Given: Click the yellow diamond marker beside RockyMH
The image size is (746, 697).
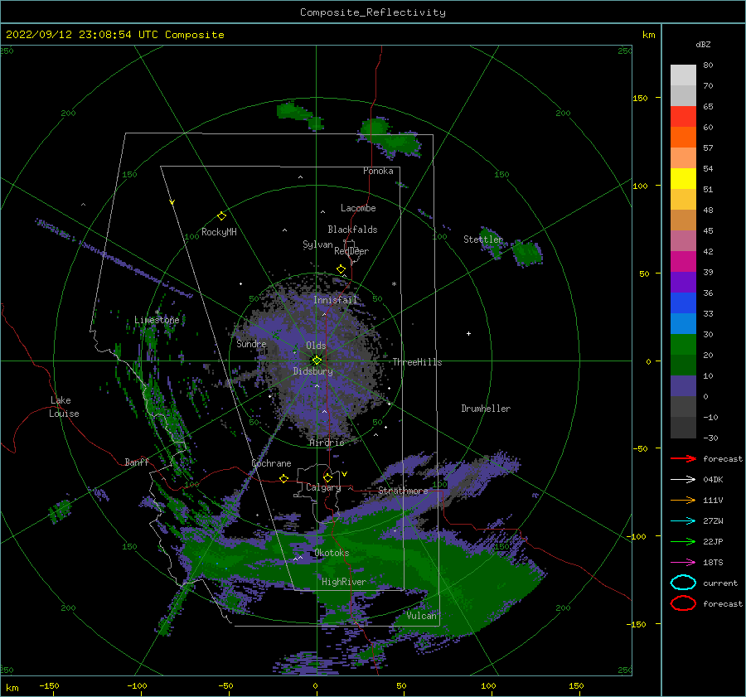Looking at the screenshot, I should [x=221, y=216].
